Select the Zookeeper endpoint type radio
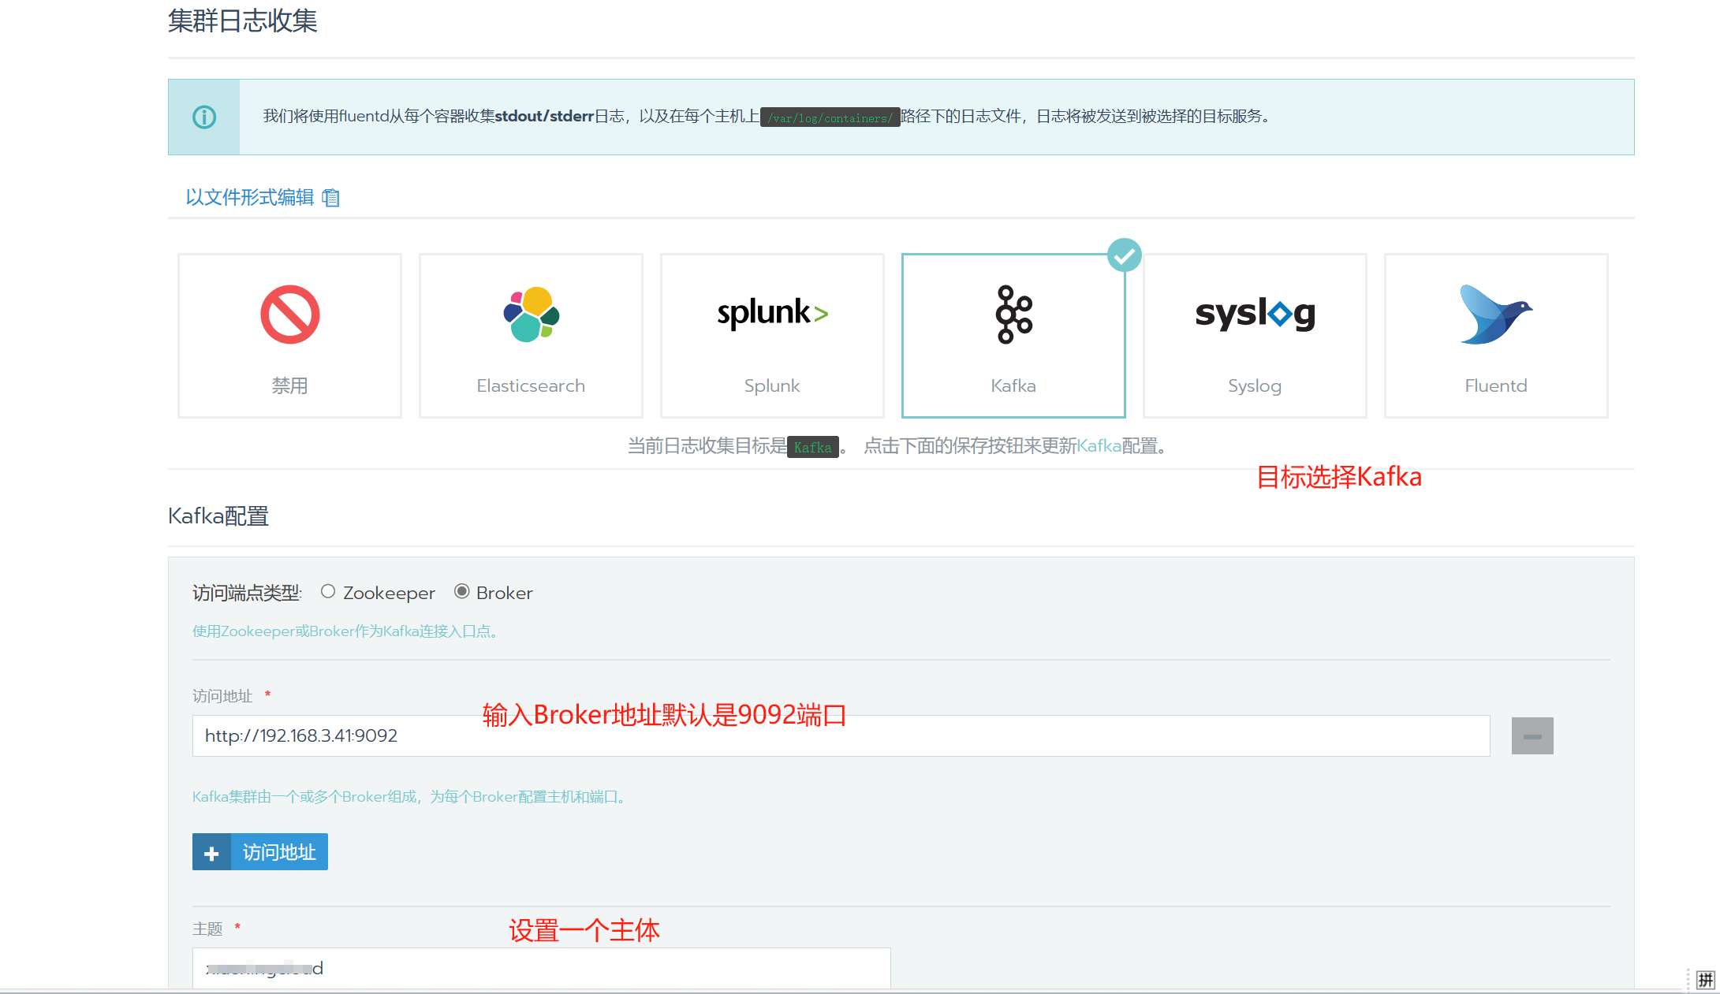 328,591
